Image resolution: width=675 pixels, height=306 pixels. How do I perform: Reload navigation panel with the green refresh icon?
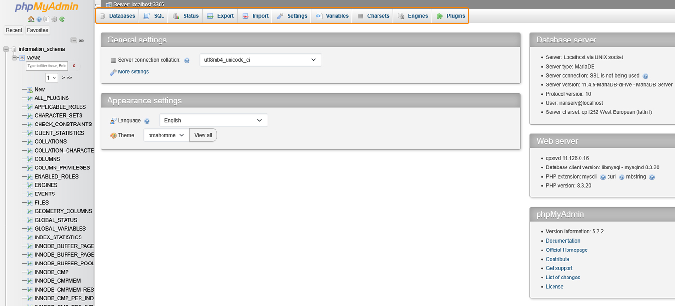[62, 19]
